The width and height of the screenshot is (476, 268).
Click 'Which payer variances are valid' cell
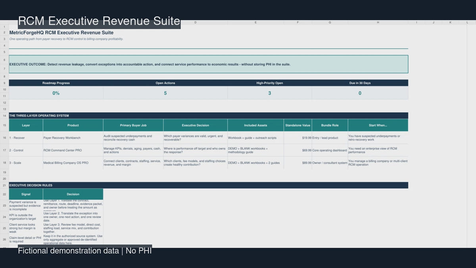[x=195, y=138]
